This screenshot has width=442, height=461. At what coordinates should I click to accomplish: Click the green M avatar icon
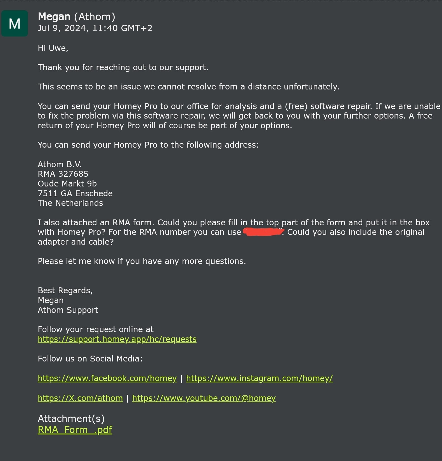[x=15, y=23]
